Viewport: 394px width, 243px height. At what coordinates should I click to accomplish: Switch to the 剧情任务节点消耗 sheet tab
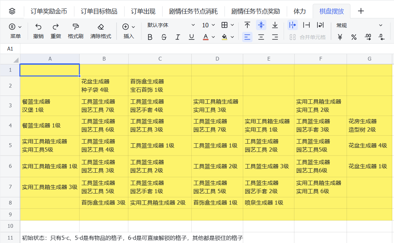point(193,11)
